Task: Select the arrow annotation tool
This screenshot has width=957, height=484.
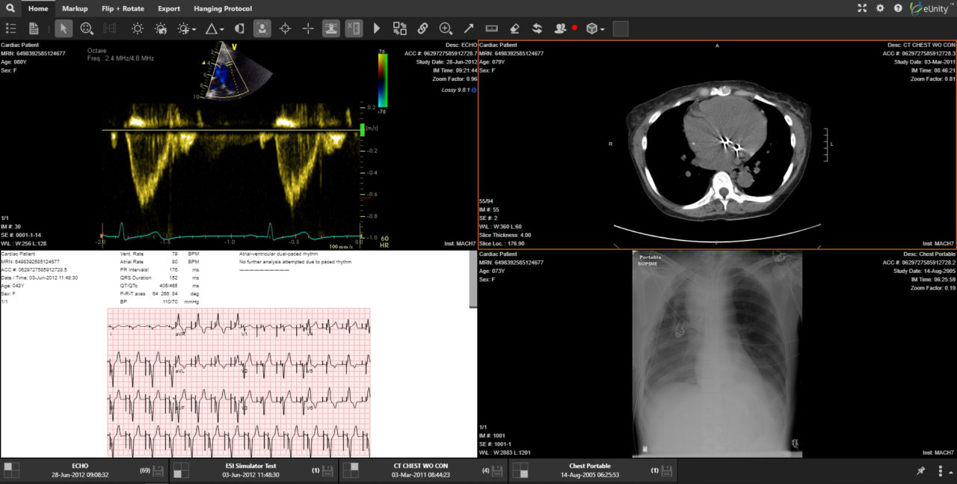Action: [469, 28]
